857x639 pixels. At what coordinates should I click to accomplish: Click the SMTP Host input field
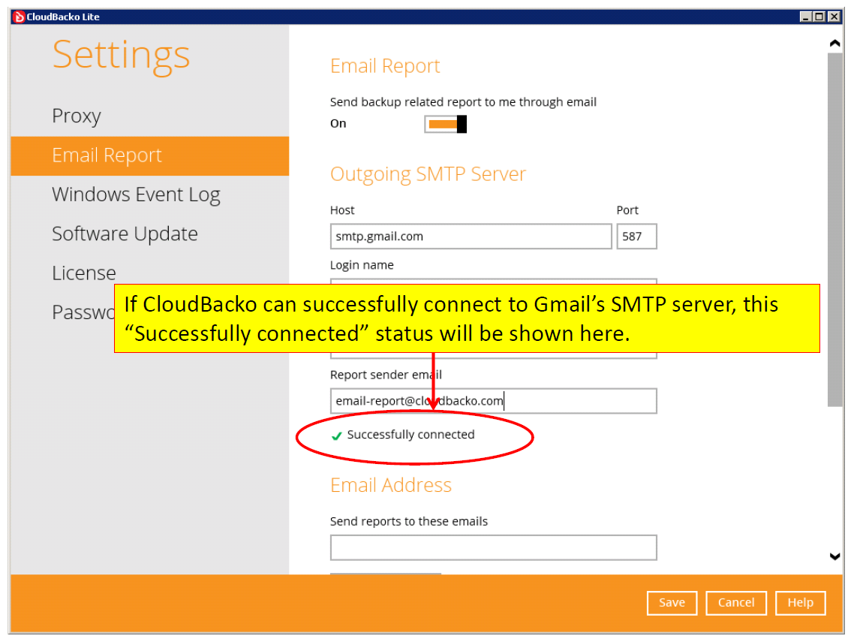tap(471, 237)
